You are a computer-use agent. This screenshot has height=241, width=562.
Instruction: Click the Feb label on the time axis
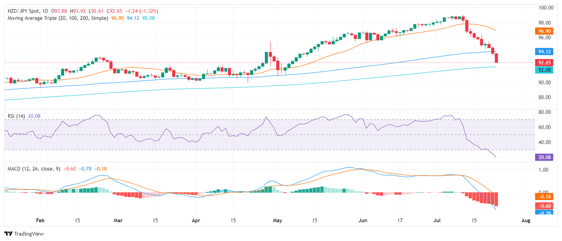pos(40,221)
